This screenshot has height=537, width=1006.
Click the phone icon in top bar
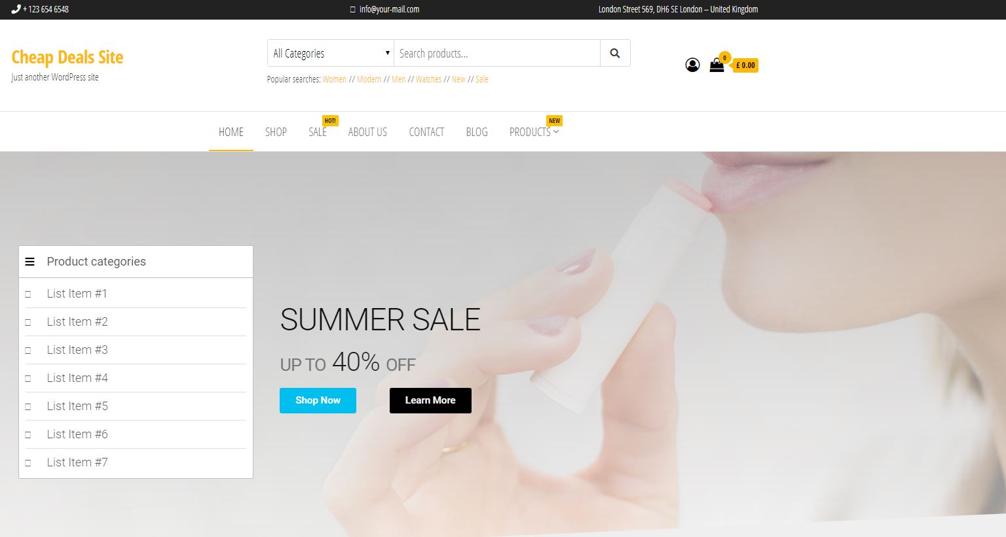(x=16, y=9)
